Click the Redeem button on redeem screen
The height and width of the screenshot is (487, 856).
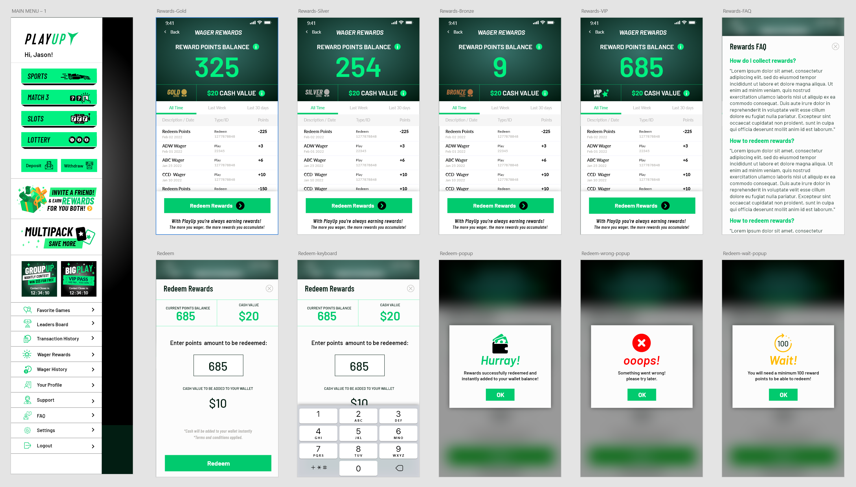(x=218, y=464)
